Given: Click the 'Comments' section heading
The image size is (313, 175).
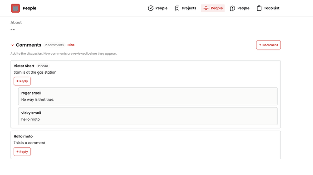Looking at the screenshot, I should pos(29,45).
